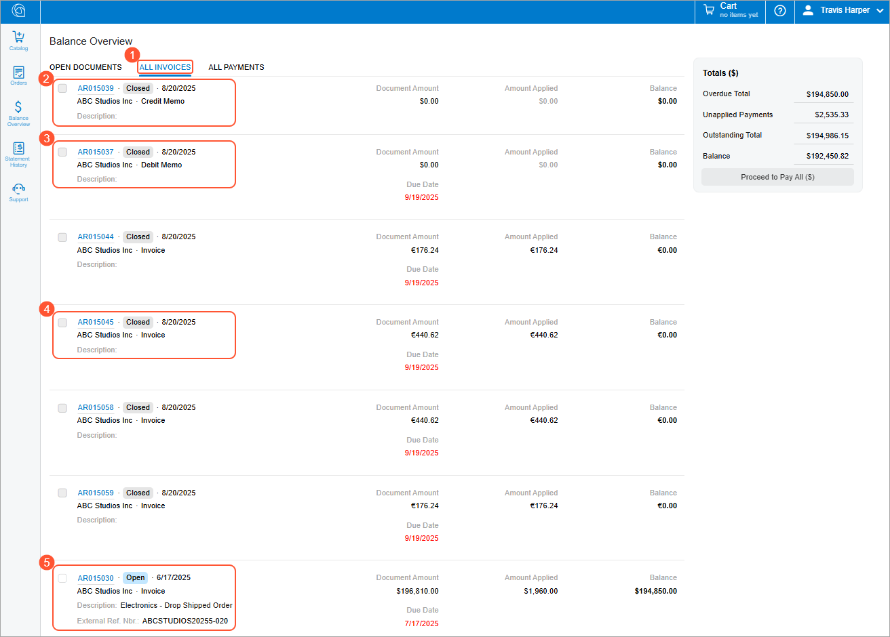
Task: Open invoice link AR015059
Action: pos(96,493)
